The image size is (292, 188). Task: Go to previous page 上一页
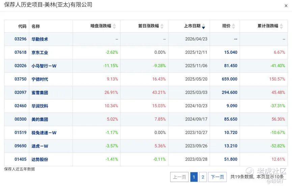(x=179, y=177)
